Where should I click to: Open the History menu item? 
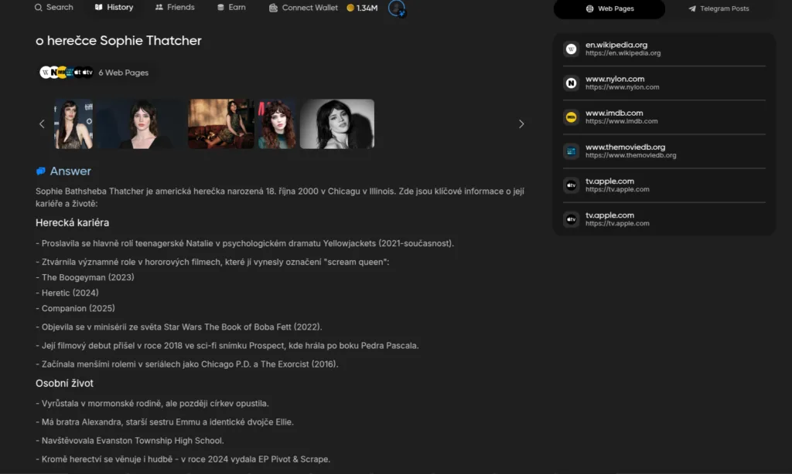pos(114,8)
